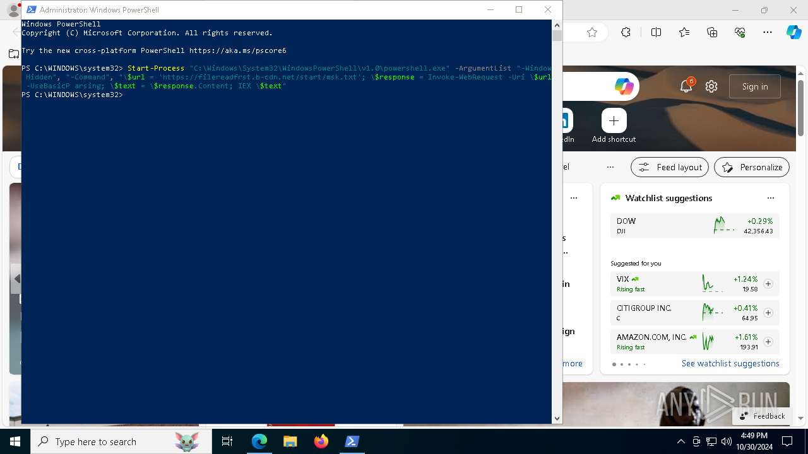Open Favorites list icon in Edge toolbar
Viewport: 808px width, 454px height.
(684, 33)
